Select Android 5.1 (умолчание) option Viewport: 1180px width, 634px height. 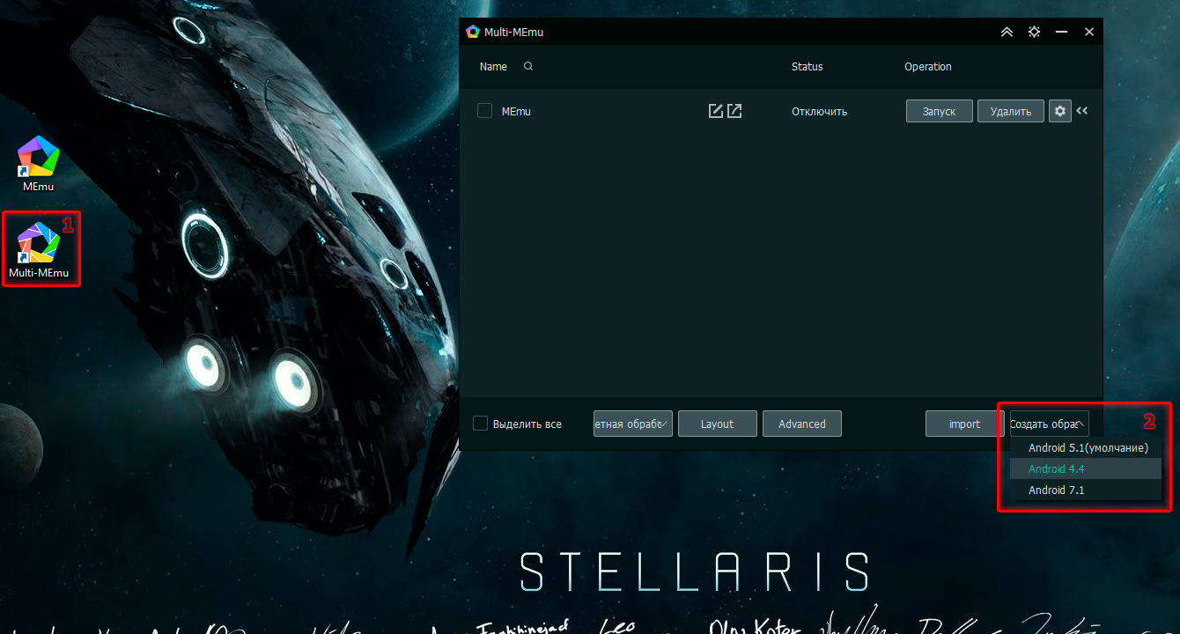point(1088,448)
